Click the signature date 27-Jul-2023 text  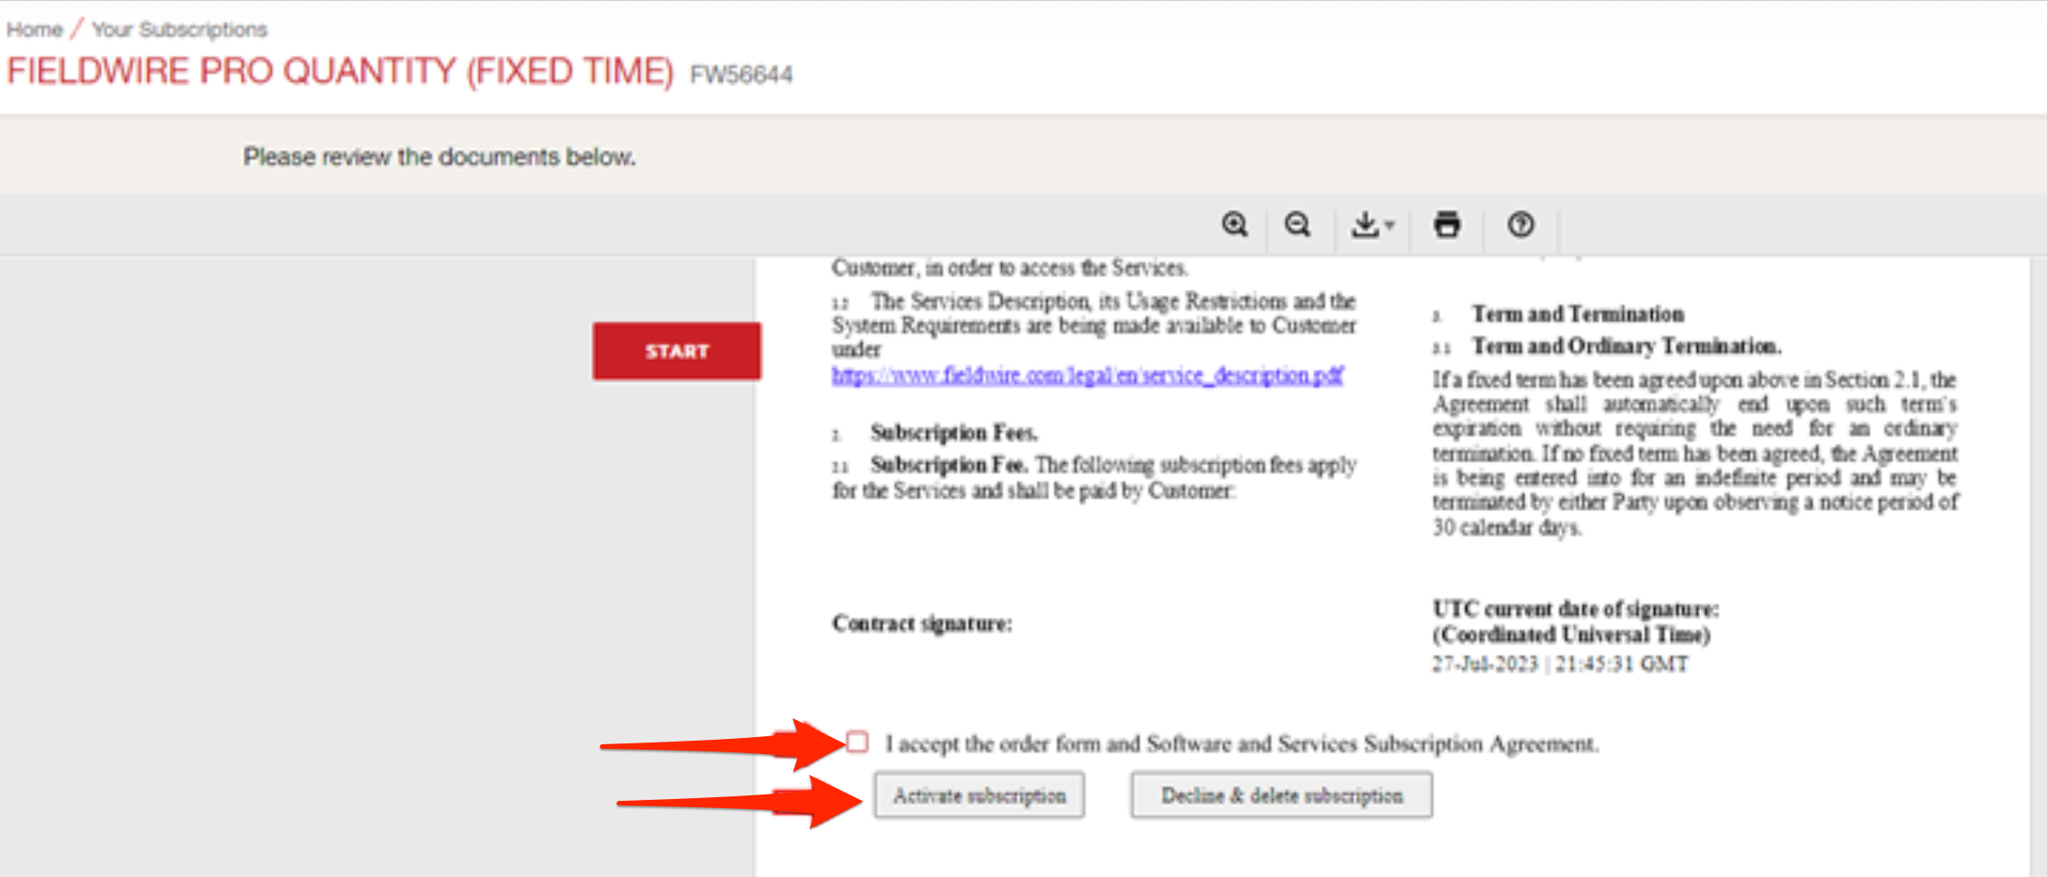click(1560, 664)
